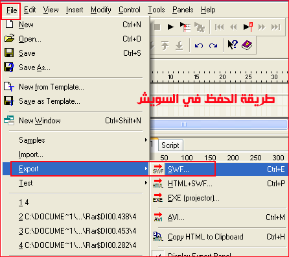The height and width of the screenshot is (257, 289).
Task: Select Save as Template... entry
Action: click(76, 101)
